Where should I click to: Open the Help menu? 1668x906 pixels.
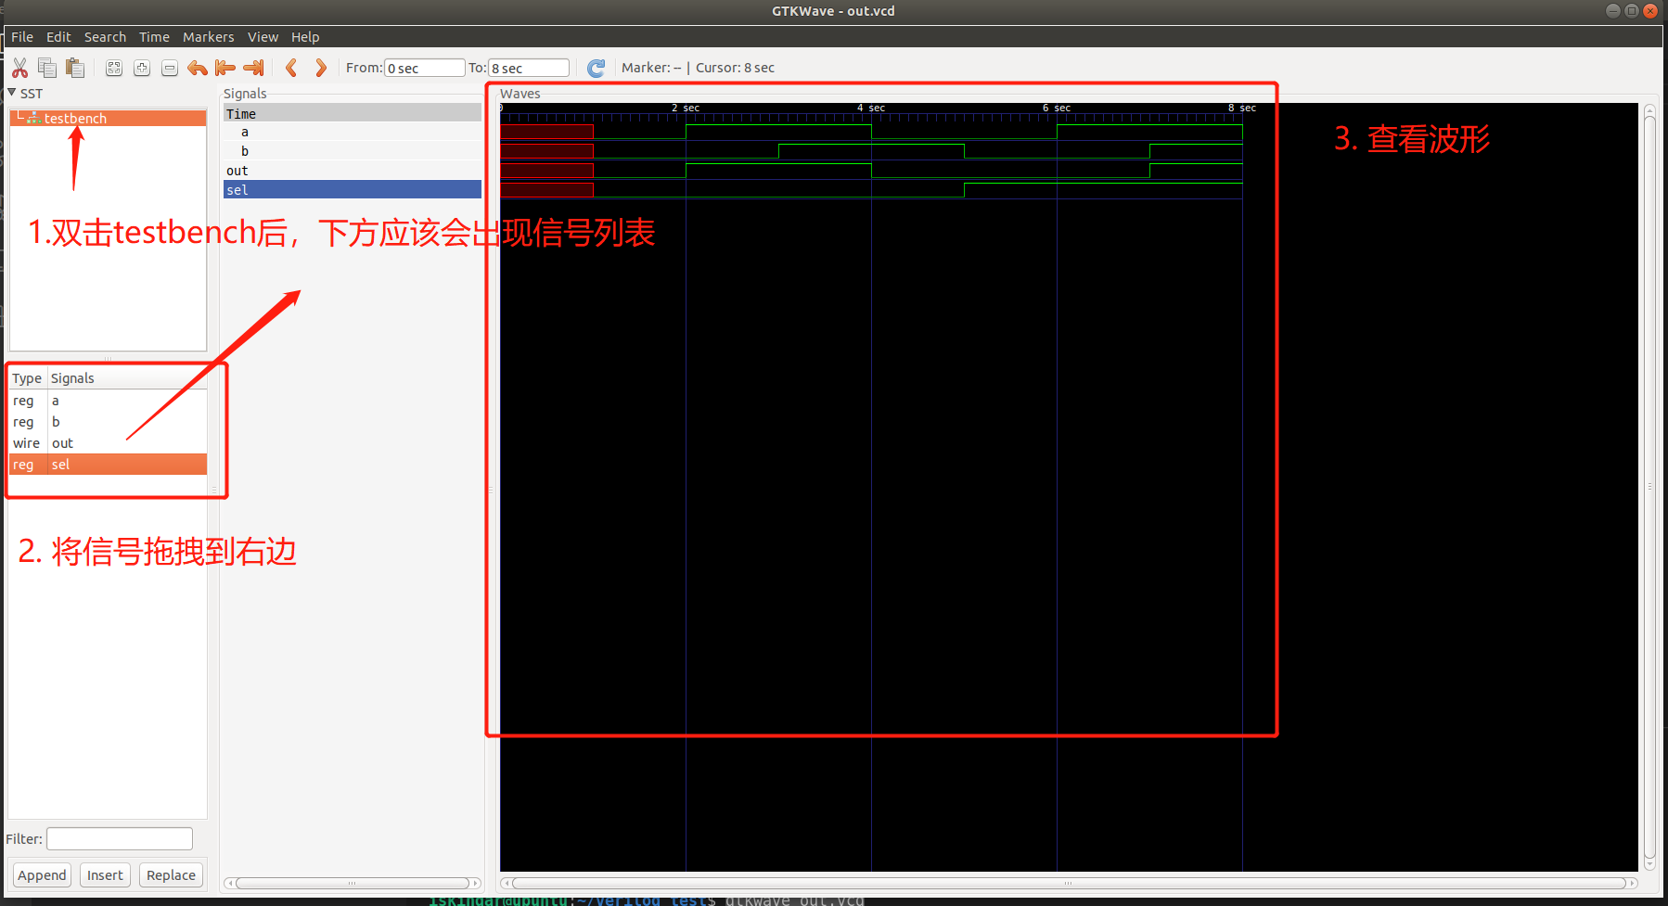coord(305,37)
